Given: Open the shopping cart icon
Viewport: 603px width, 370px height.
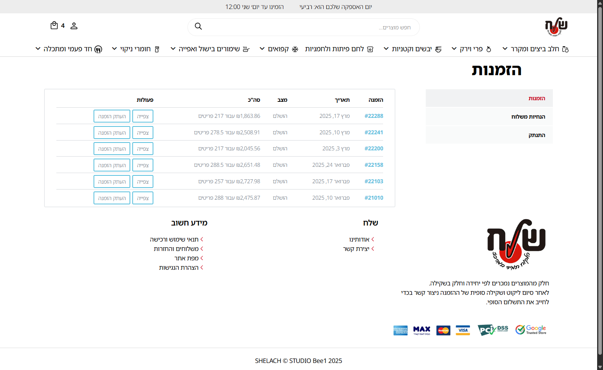Looking at the screenshot, I should [x=54, y=25].
